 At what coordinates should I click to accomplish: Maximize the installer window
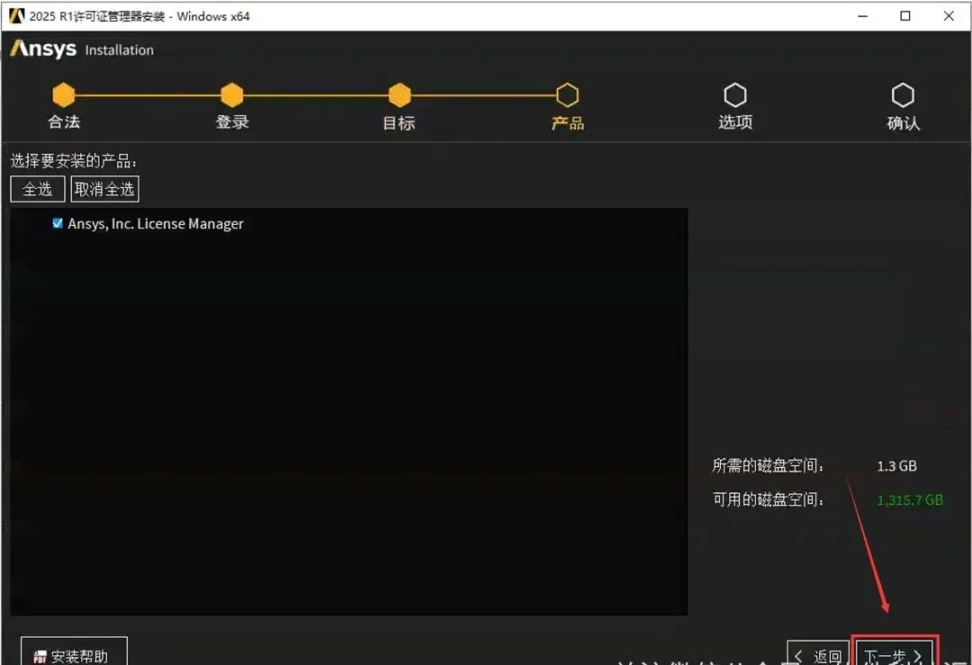pyautogui.click(x=905, y=16)
